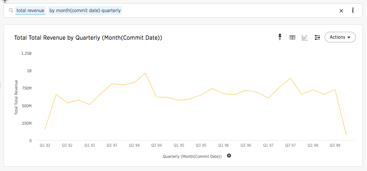Switch to table view
367x171 pixels.
[x=292, y=37]
